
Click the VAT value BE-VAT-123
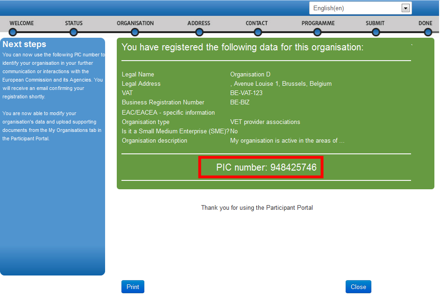[246, 93]
